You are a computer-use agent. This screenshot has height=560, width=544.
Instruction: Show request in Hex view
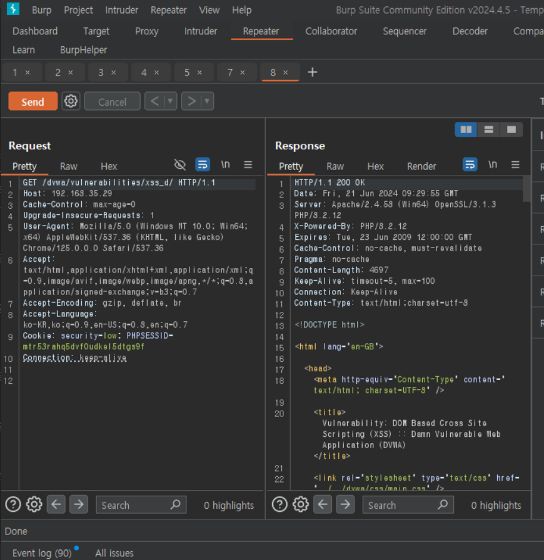pos(109,166)
